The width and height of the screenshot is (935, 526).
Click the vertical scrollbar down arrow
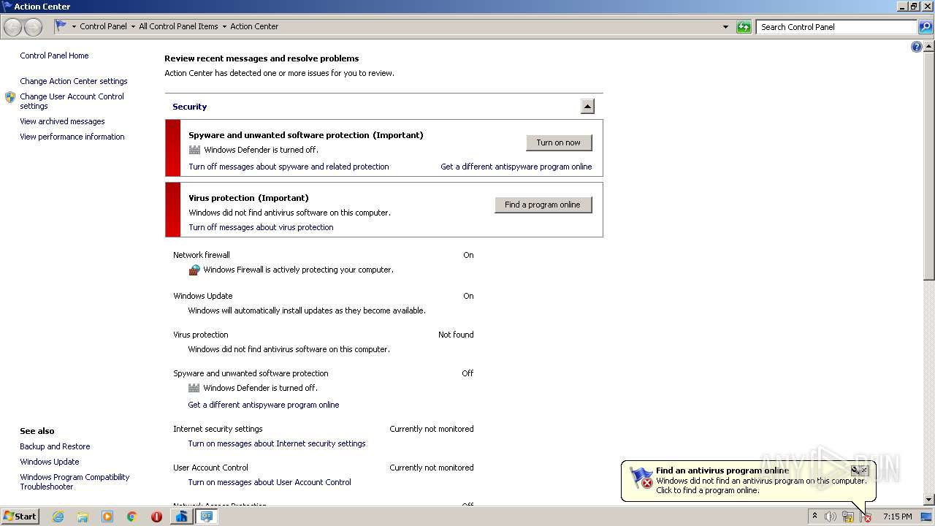point(929,500)
